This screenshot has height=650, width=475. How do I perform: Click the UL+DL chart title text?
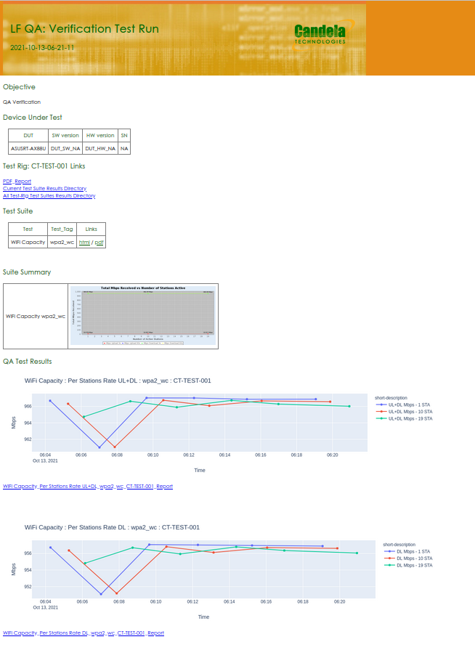tap(118, 381)
